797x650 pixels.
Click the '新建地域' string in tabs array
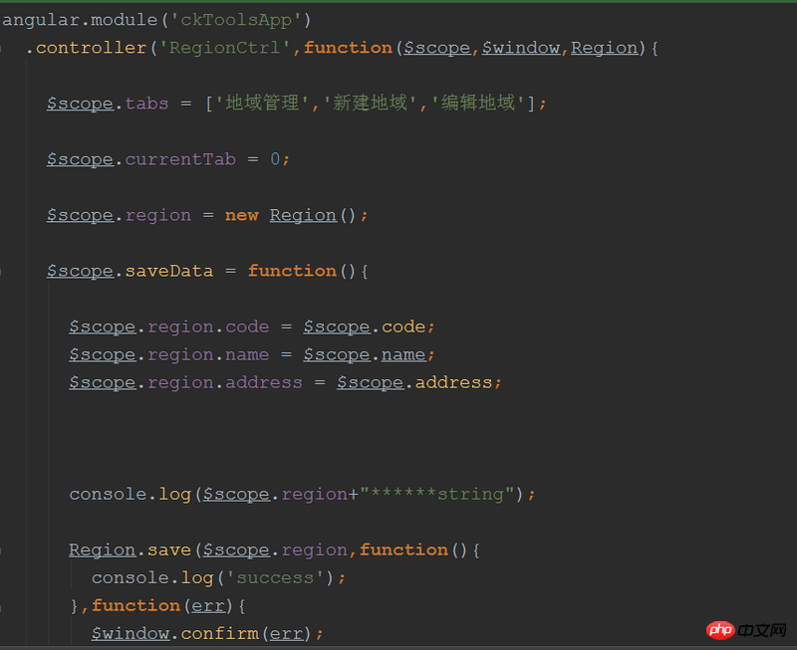click(x=370, y=104)
